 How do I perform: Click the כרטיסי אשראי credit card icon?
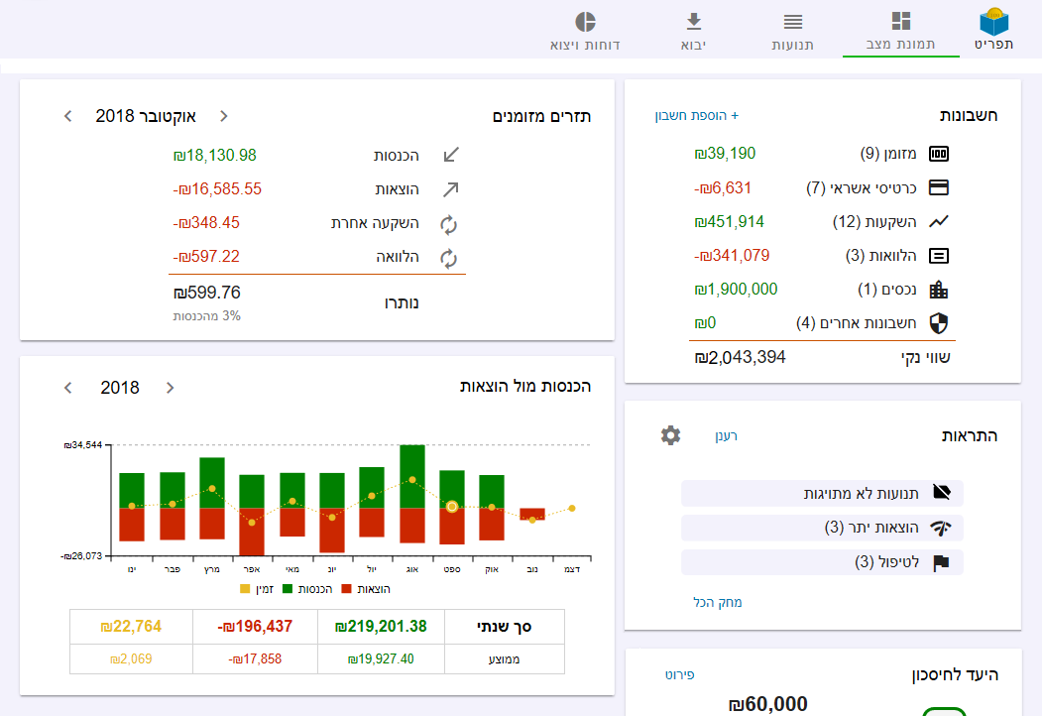938,187
